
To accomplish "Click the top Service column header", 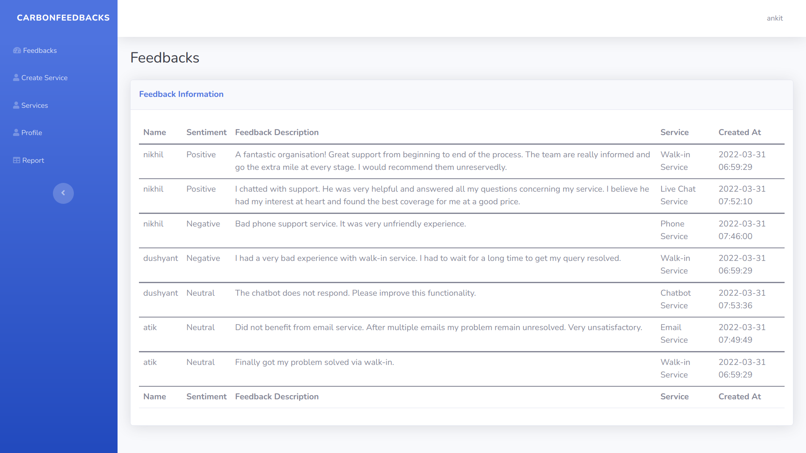I will (x=674, y=132).
